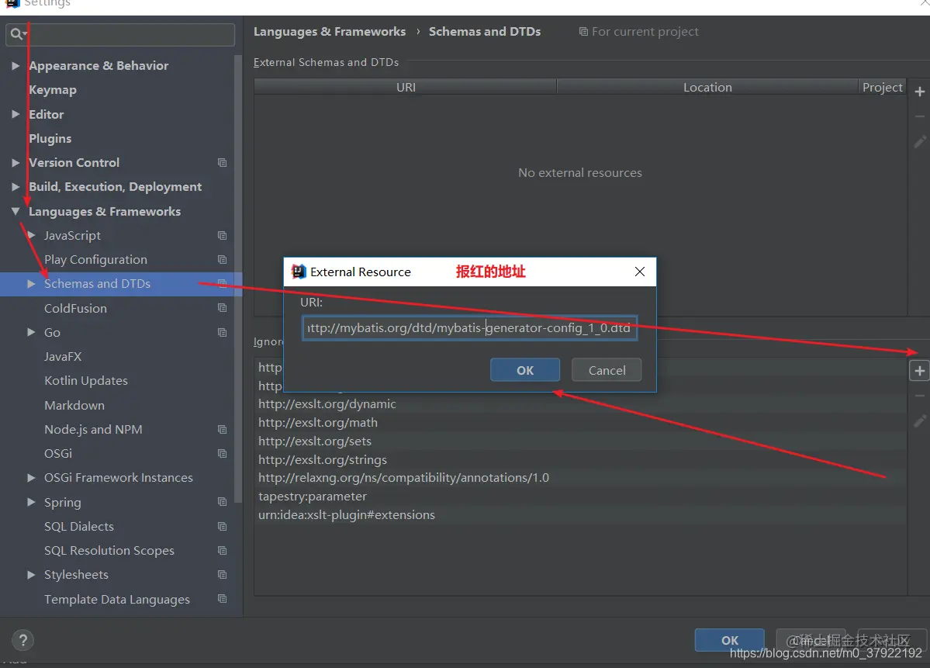930x668 pixels.
Task: Open the help question mark button
Action: tap(22, 640)
